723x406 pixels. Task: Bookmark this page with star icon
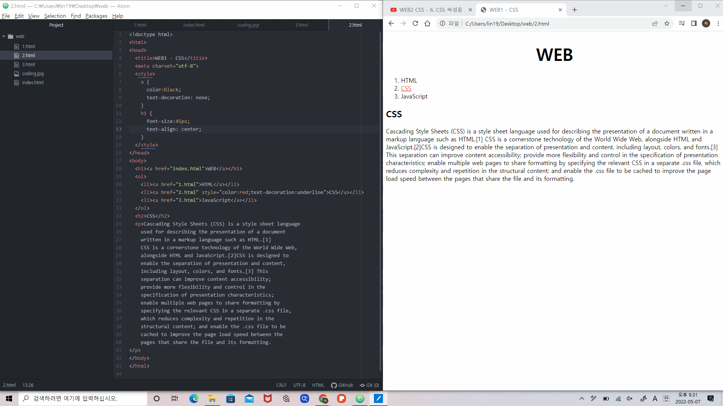[x=667, y=23]
